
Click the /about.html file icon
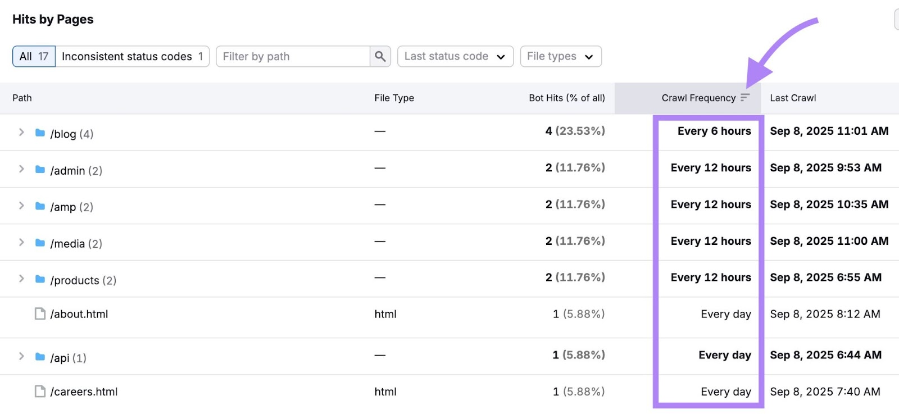pos(40,313)
